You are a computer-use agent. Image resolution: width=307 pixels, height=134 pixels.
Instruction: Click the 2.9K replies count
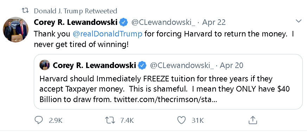[x=56, y=121]
